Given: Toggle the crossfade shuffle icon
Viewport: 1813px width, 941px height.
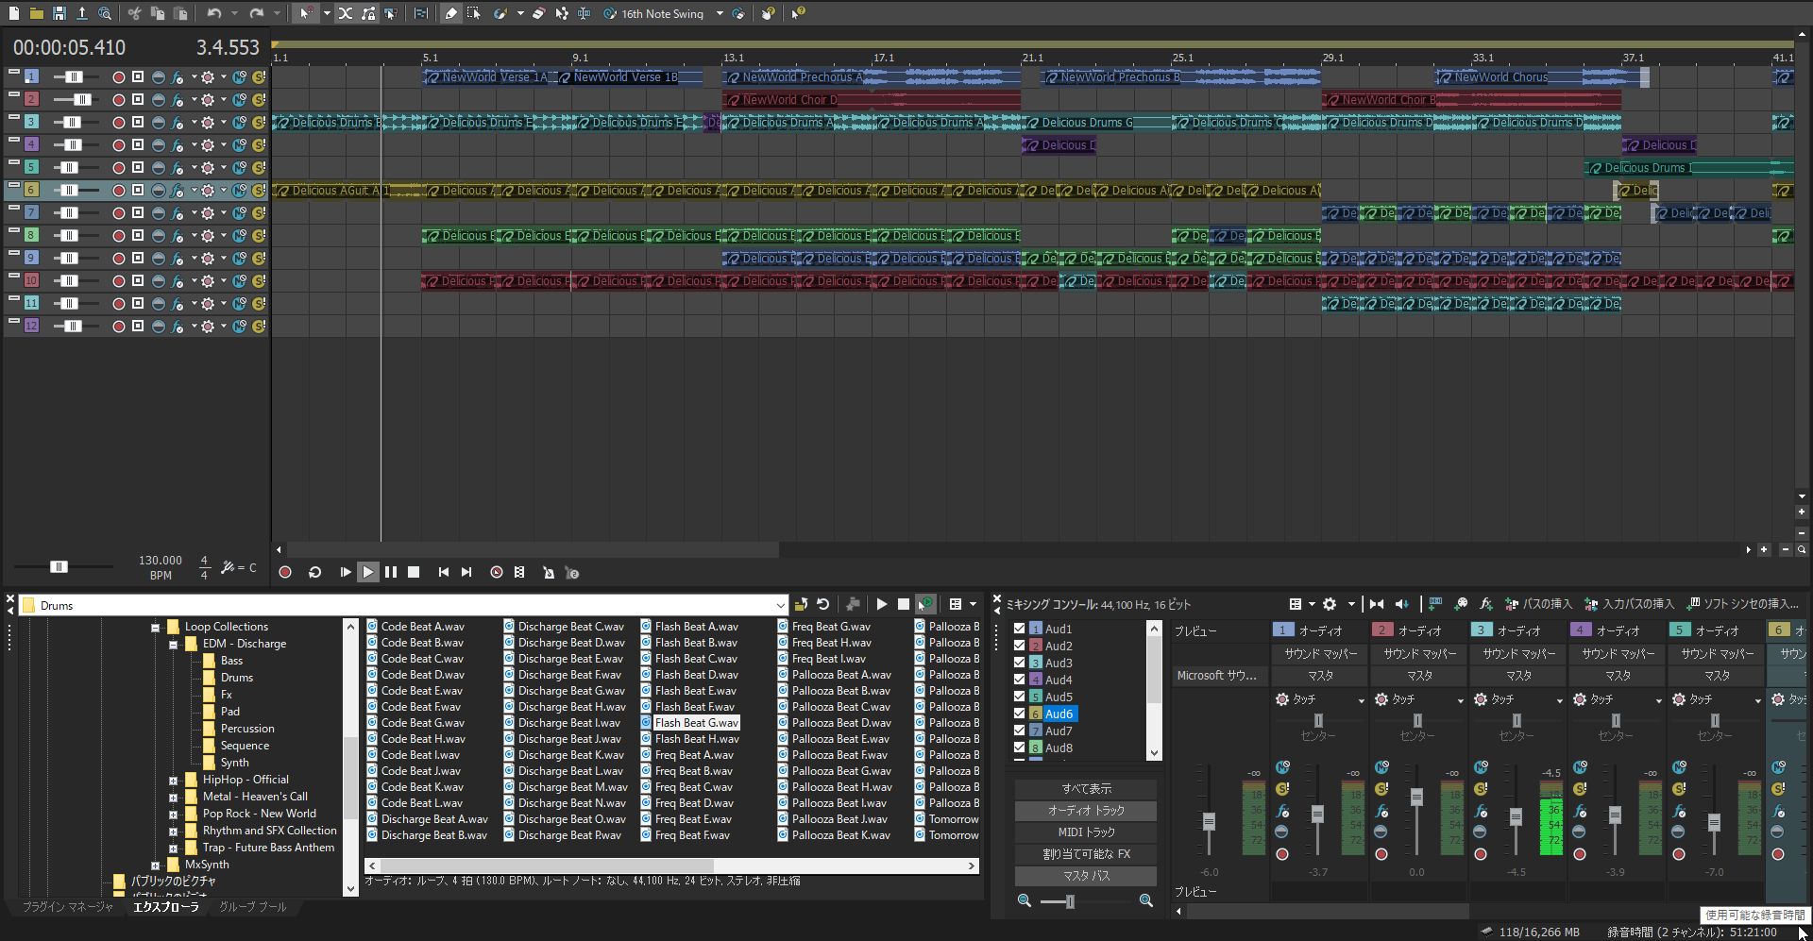Looking at the screenshot, I should coord(346,13).
